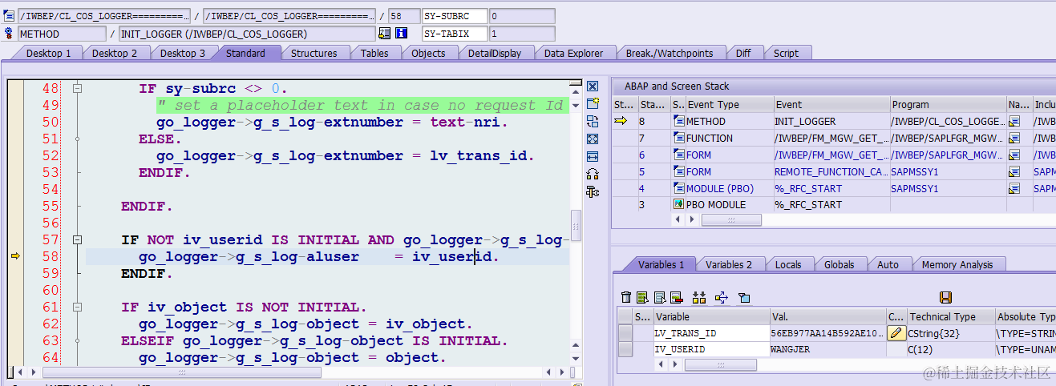Select the IV_USERID row selector button
This screenshot has width=1056, height=386.
coord(625,349)
